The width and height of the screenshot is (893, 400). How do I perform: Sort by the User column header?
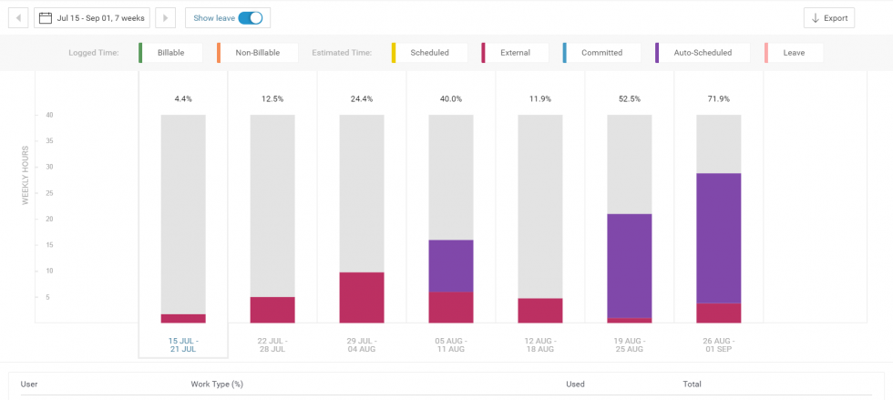(x=28, y=384)
